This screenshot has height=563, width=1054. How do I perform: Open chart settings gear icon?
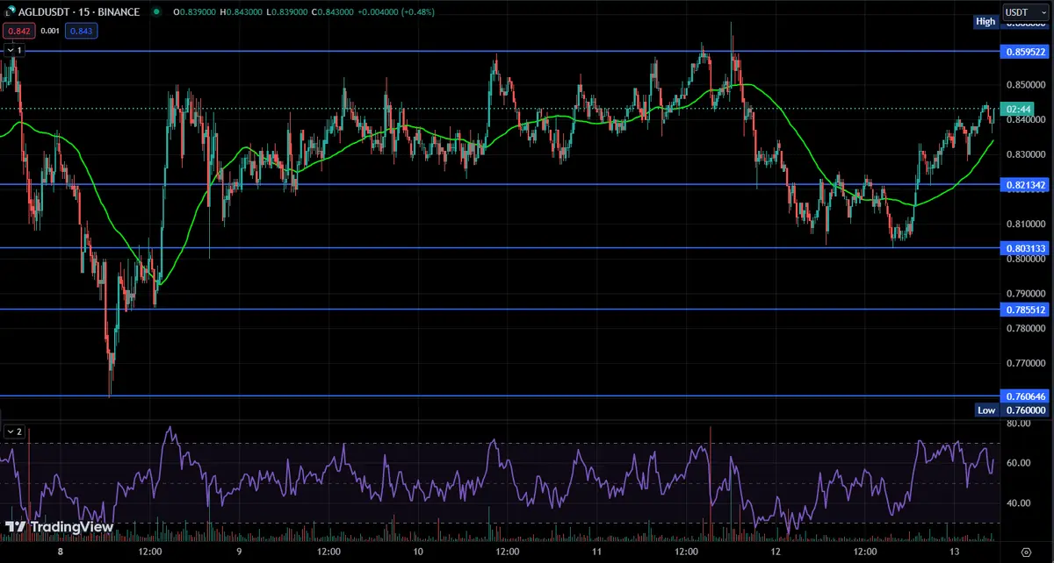point(1026,552)
